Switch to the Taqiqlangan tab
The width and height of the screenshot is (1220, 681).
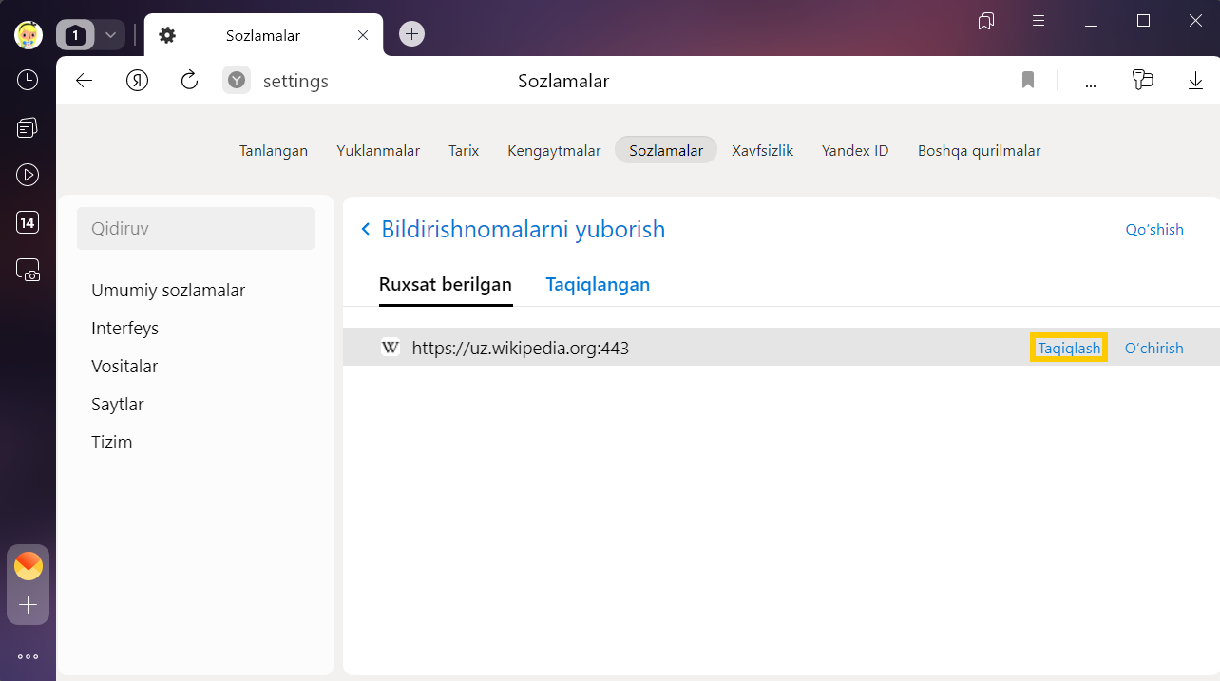[x=598, y=284]
